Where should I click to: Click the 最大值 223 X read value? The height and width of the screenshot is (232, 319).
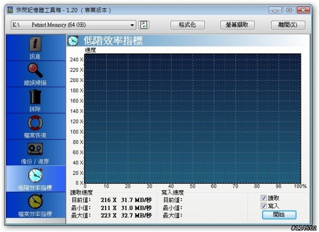109,216
